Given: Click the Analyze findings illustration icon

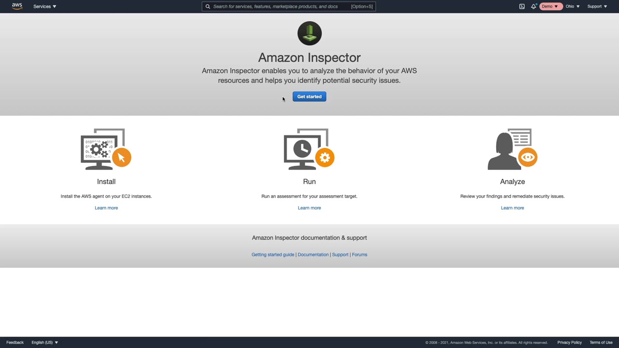Looking at the screenshot, I should [512, 149].
